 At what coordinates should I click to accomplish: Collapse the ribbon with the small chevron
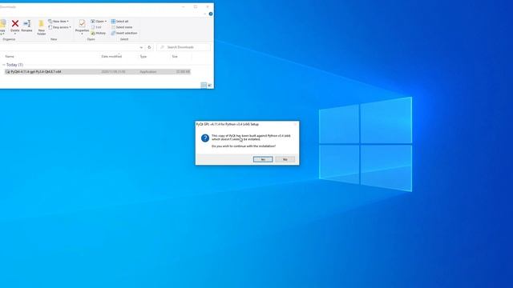click(205, 14)
